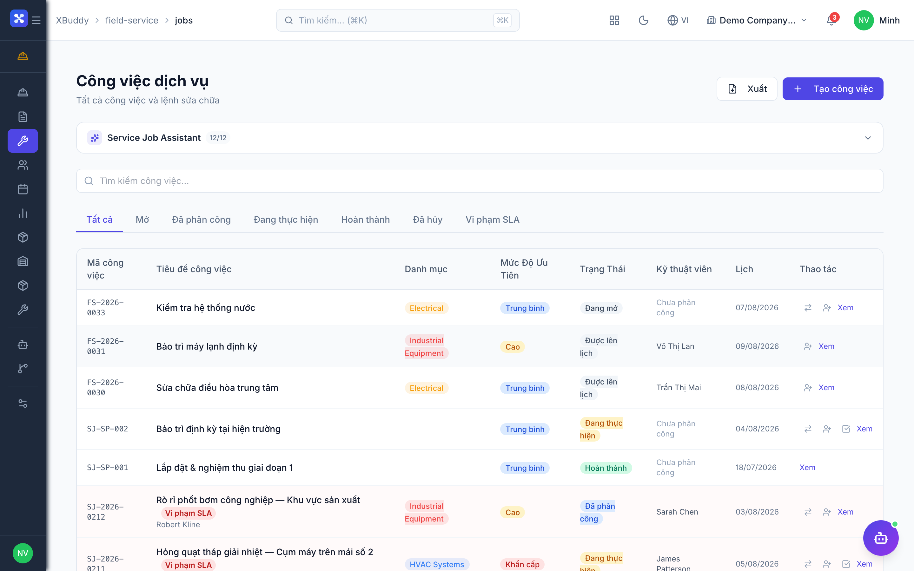This screenshot has width=914, height=571.
Task: Click the title "Sửa chữa điều hòa trung tâm"
Action: 217,388
